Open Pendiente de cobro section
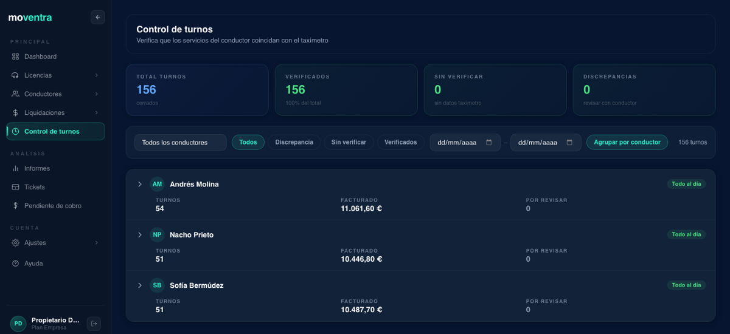Image resolution: width=730 pixels, height=334 pixels. (x=55, y=206)
